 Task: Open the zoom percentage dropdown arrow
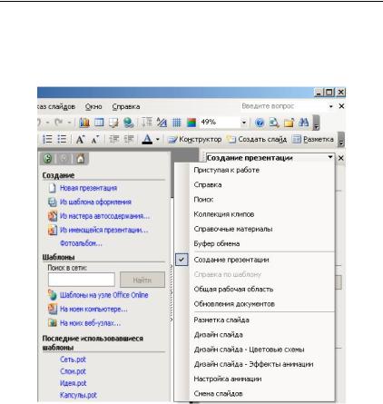(x=243, y=123)
